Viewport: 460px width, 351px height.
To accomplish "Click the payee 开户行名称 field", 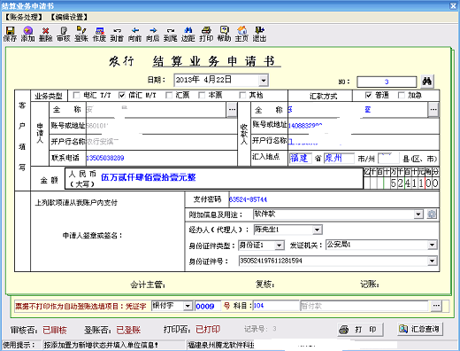I will click(x=364, y=142).
